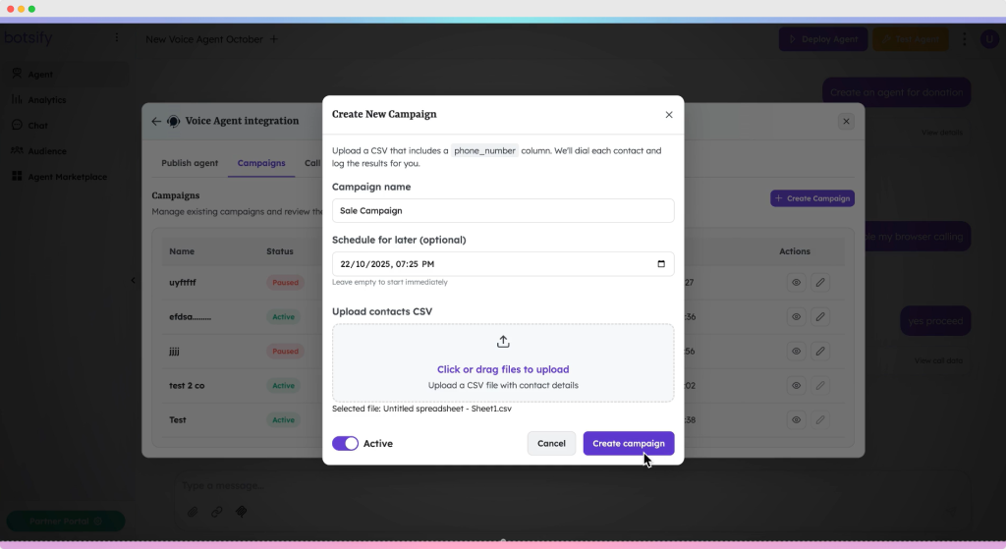Viewport: 1006px width, 549px height.
Task: Edit the Campaign name field
Action: [x=503, y=210]
